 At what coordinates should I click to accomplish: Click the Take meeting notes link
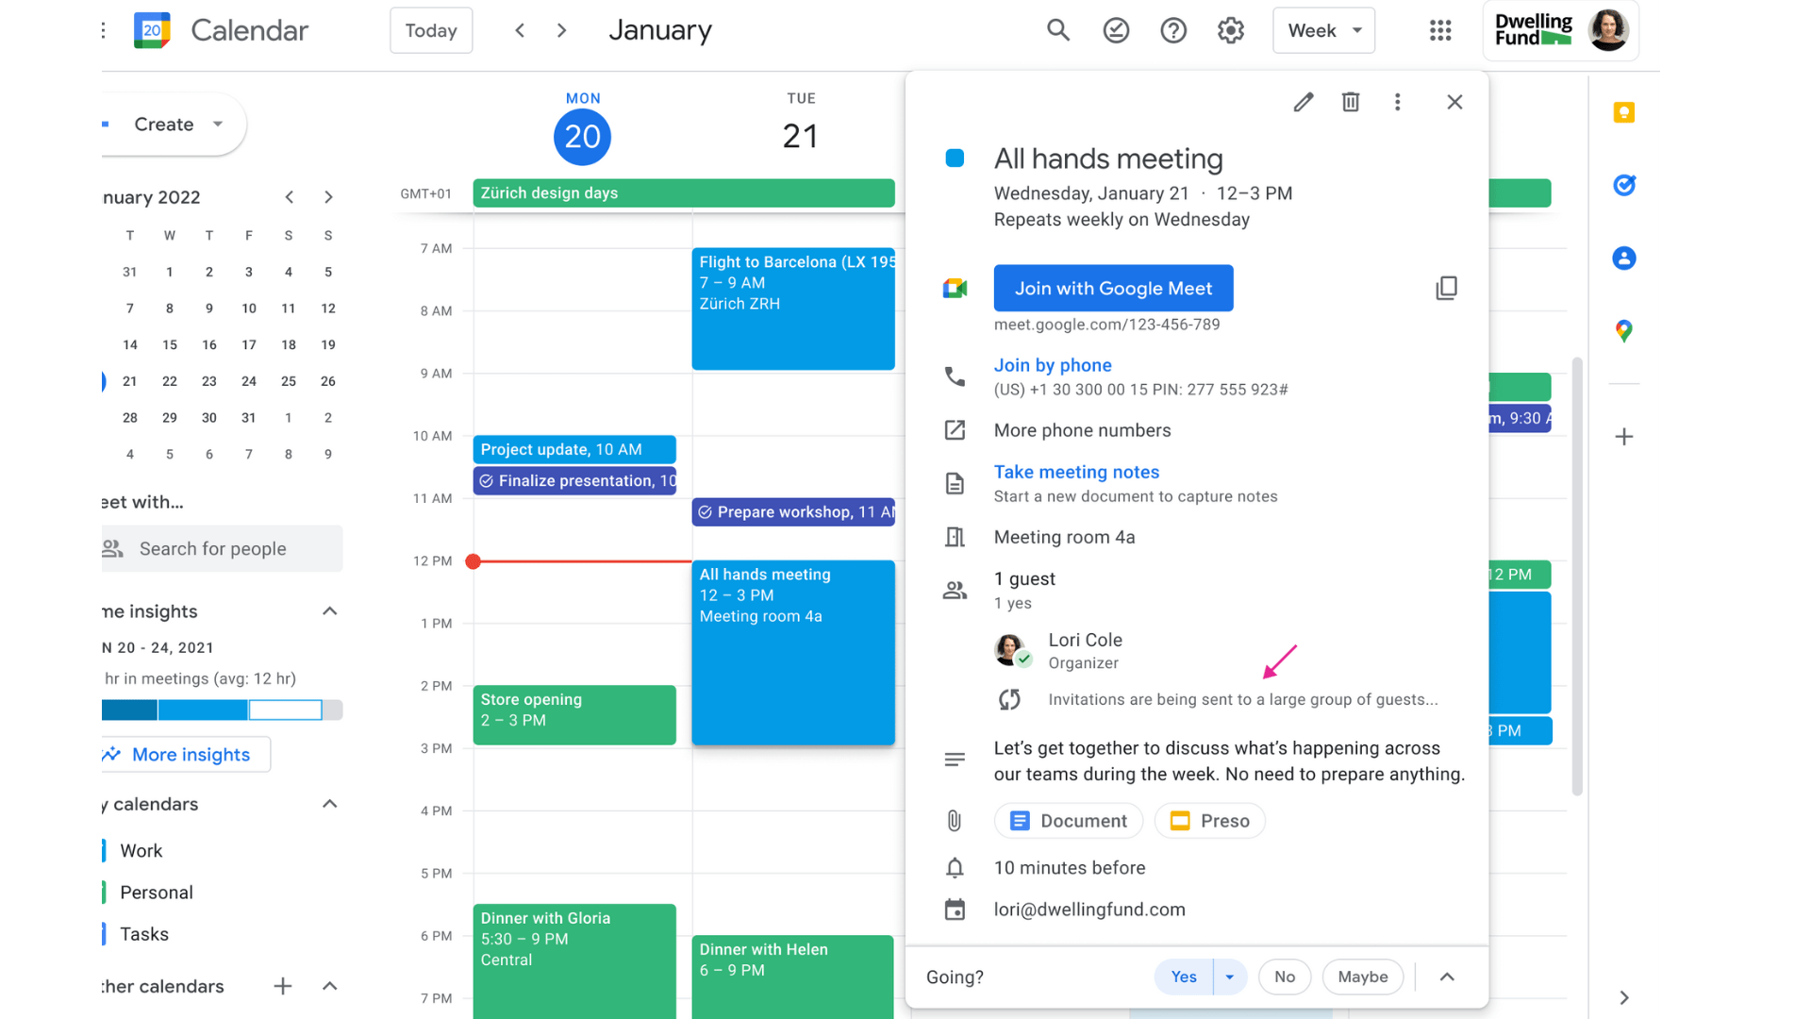1076,472
